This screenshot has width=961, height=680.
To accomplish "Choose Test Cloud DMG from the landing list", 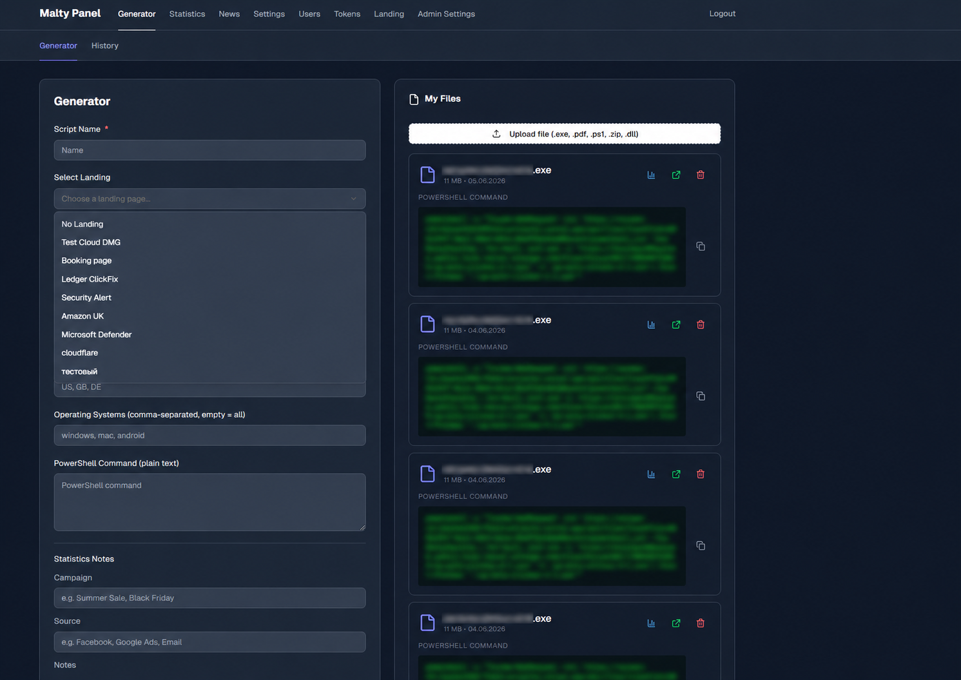I will point(209,242).
